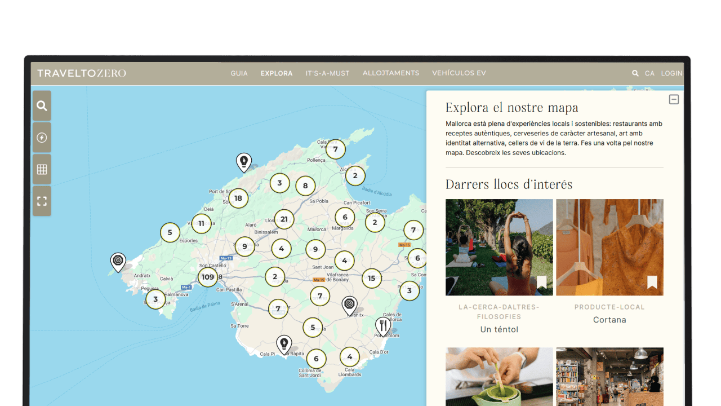Open the 8 cluster near Sa Pobla

pyautogui.click(x=305, y=186)
